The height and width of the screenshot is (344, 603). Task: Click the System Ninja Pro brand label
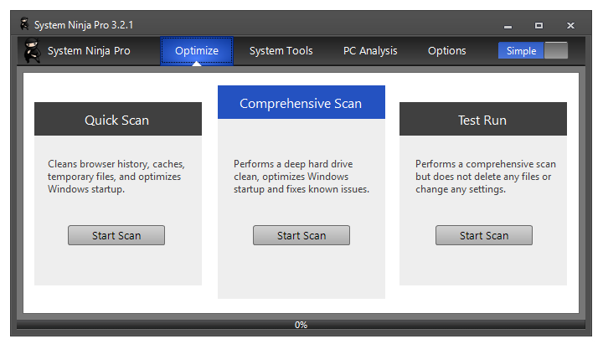tap(89, 51)
